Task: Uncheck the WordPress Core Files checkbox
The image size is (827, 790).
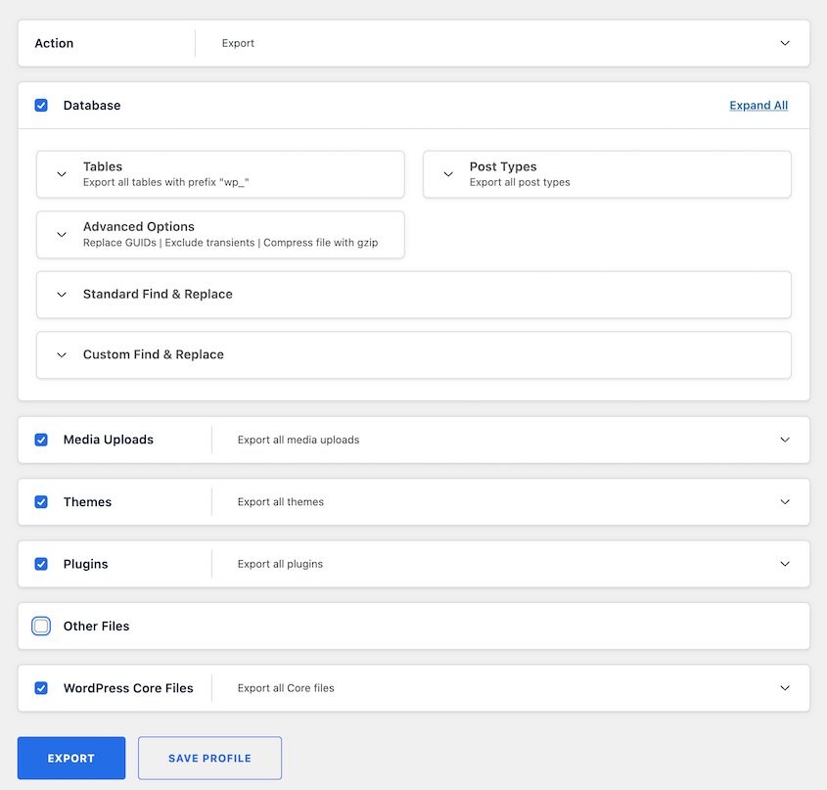Action: [x=41, y=688]
